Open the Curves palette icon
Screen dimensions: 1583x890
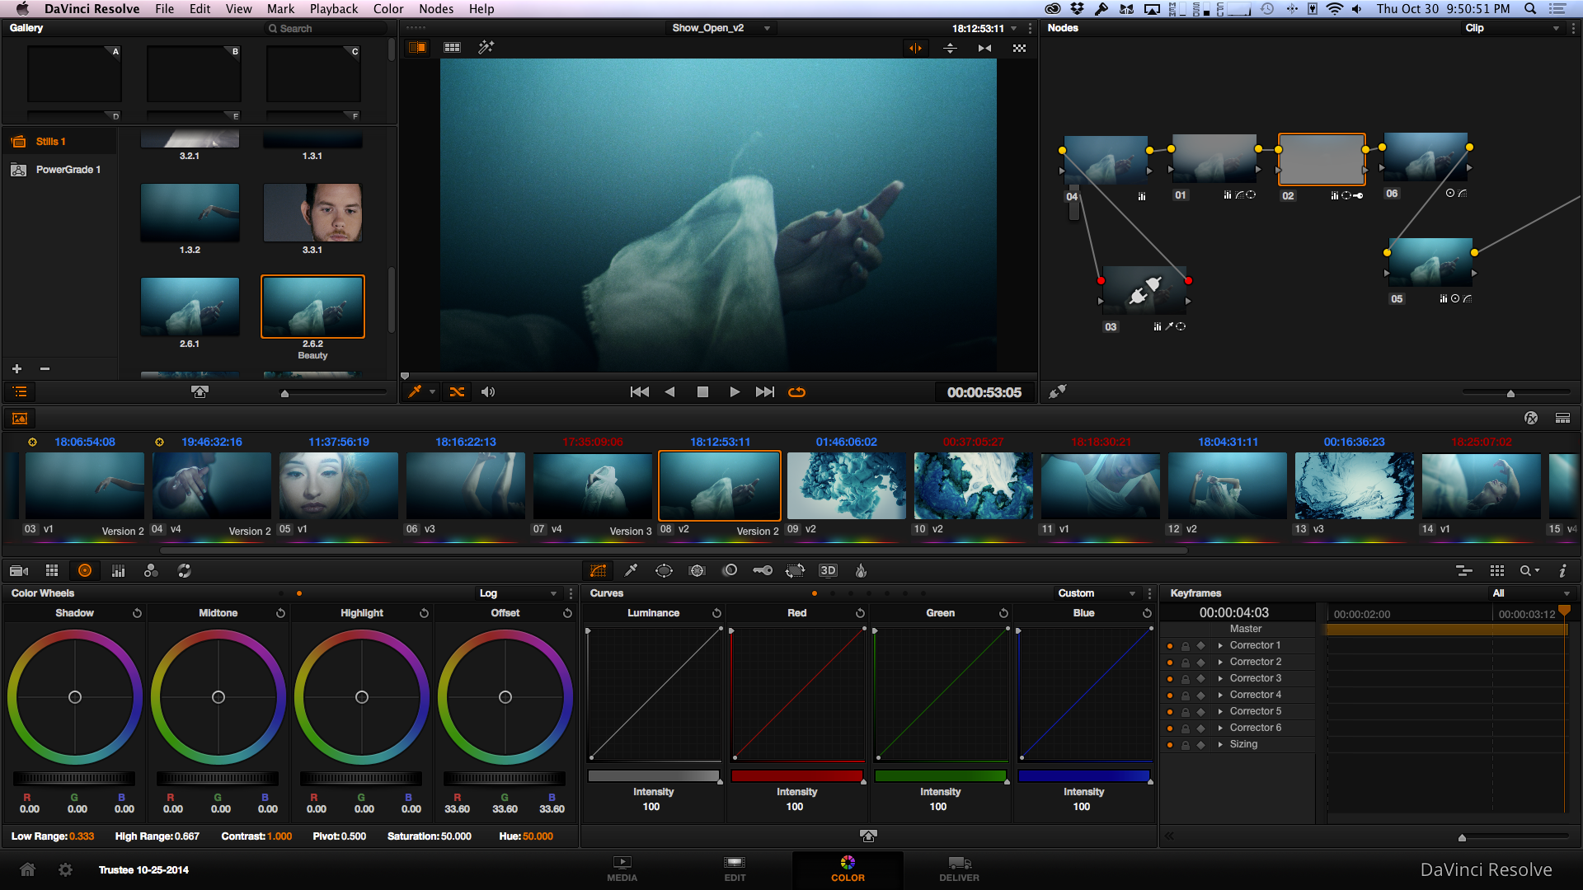click(598, 570)
